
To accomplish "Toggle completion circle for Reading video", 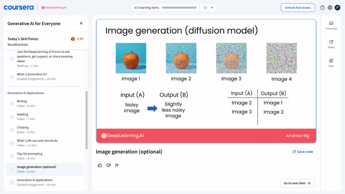I will 12,117.
